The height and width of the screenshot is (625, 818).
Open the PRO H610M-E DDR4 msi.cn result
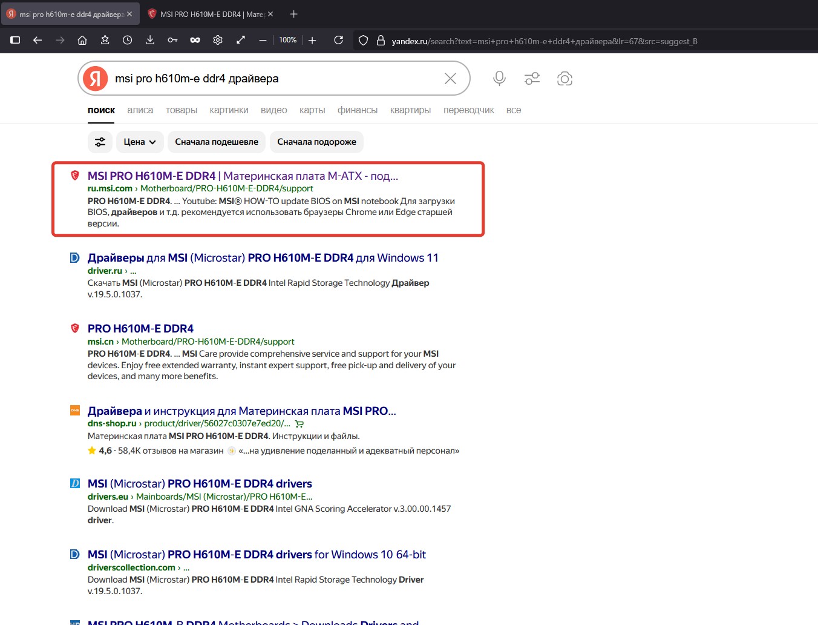click(x=140, y=328)
